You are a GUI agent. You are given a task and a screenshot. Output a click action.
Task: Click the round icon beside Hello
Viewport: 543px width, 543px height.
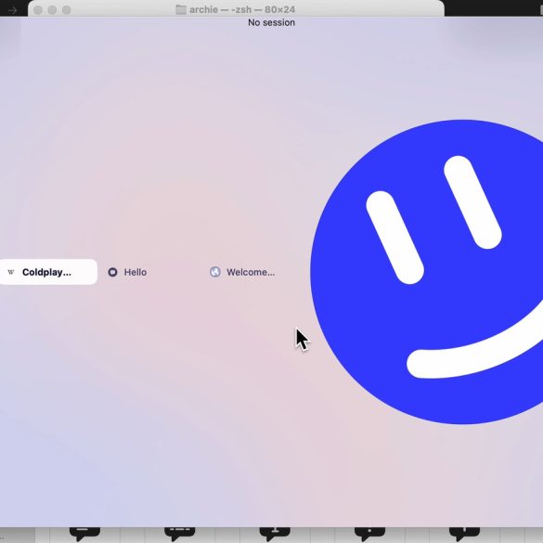112,272
